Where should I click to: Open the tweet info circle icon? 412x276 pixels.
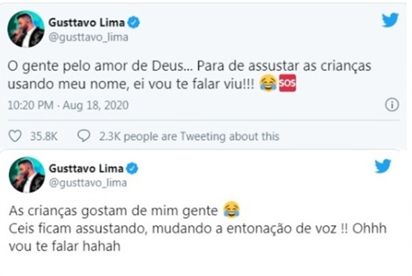point(391,106)
